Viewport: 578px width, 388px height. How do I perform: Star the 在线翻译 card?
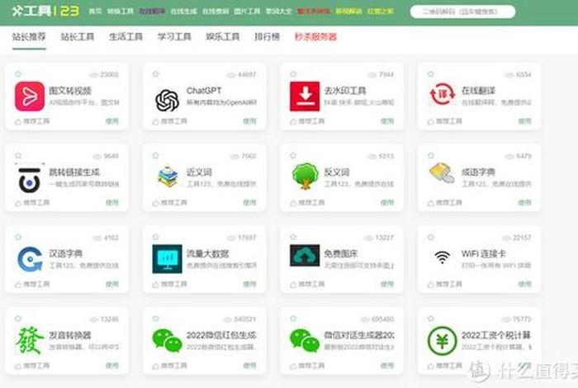(430, 74)
